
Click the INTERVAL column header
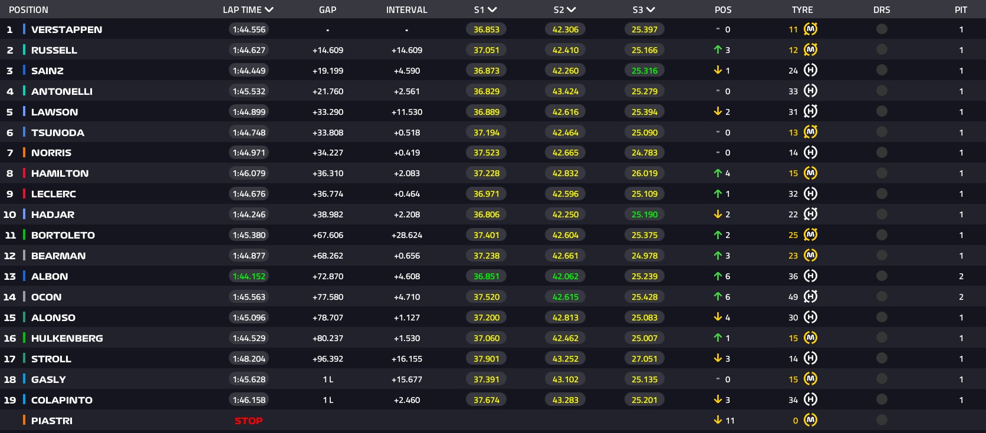coord(406,10)
